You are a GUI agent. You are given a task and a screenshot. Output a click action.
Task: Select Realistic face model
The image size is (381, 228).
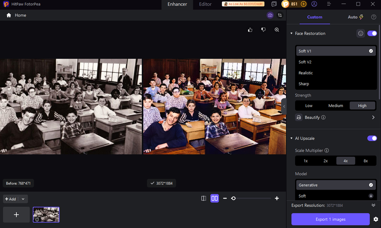click(336, 73)
